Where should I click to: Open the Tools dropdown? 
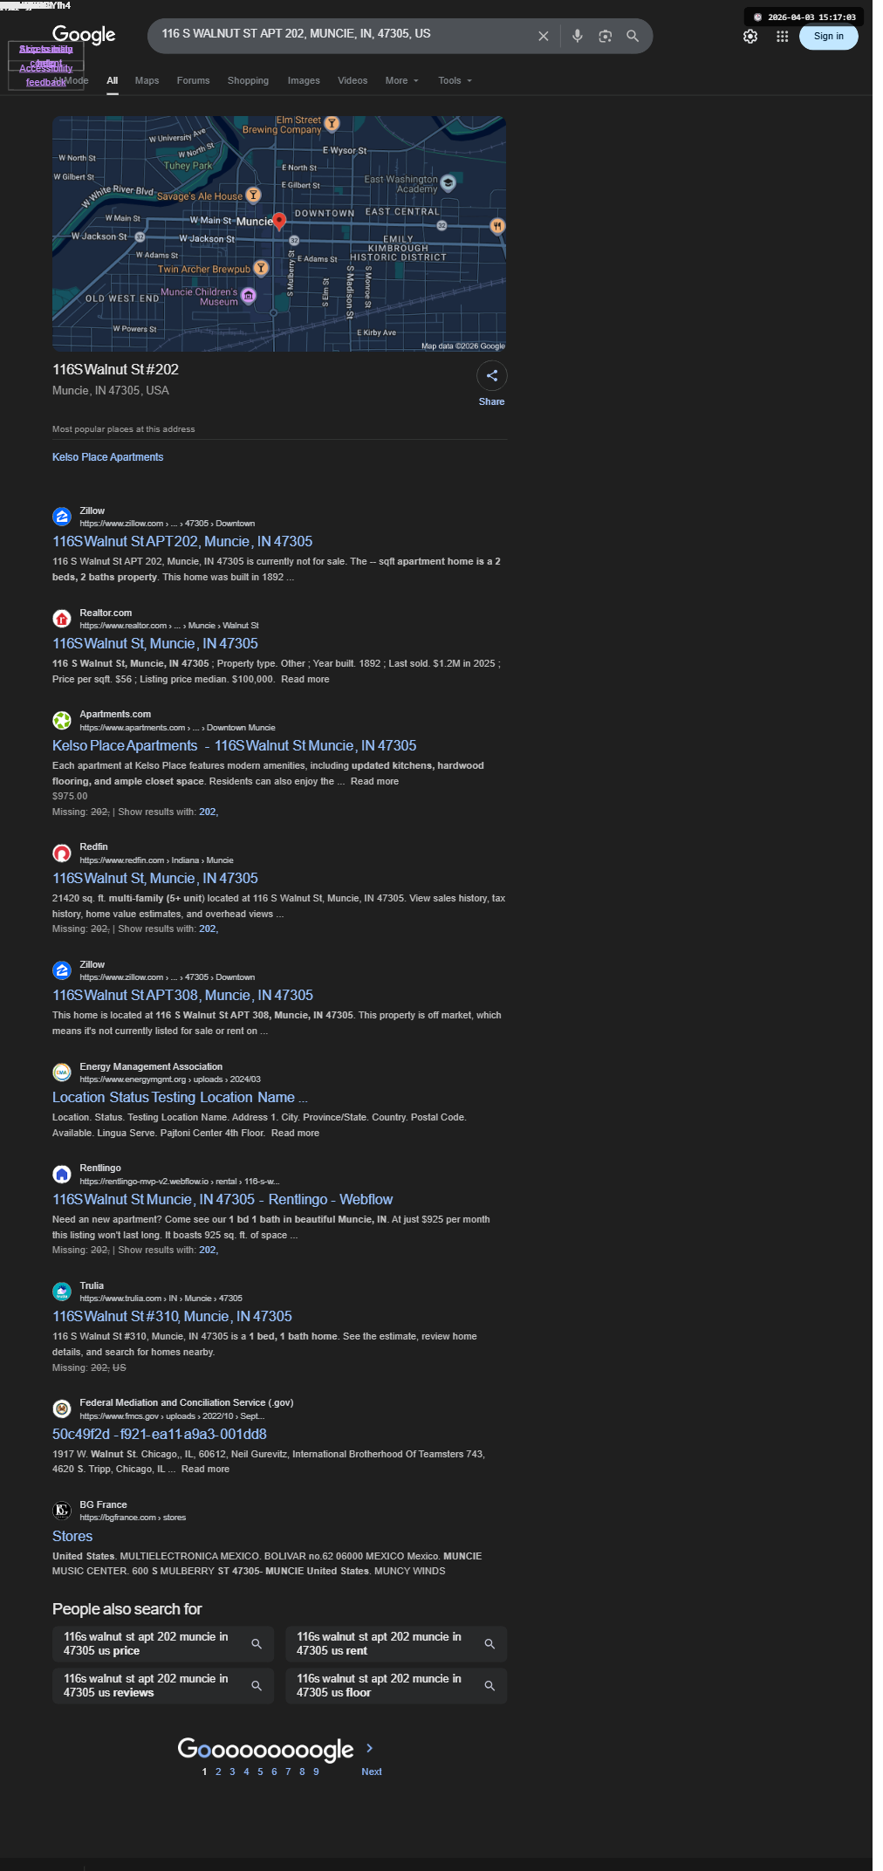[x=455, y=80]
